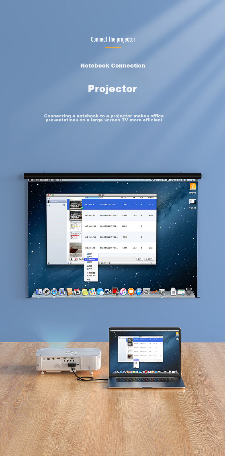Open 编辑 menu on projected menu bar
Screen dimensions: 225x456
click(x=49, y=180)
